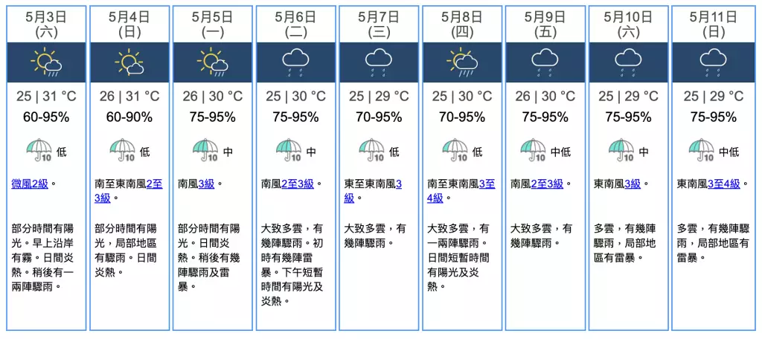Image resolution: width=762 pixels, height=339 pixels.
Task: Select the 5月7日 (三) date header
Action: 379,25
